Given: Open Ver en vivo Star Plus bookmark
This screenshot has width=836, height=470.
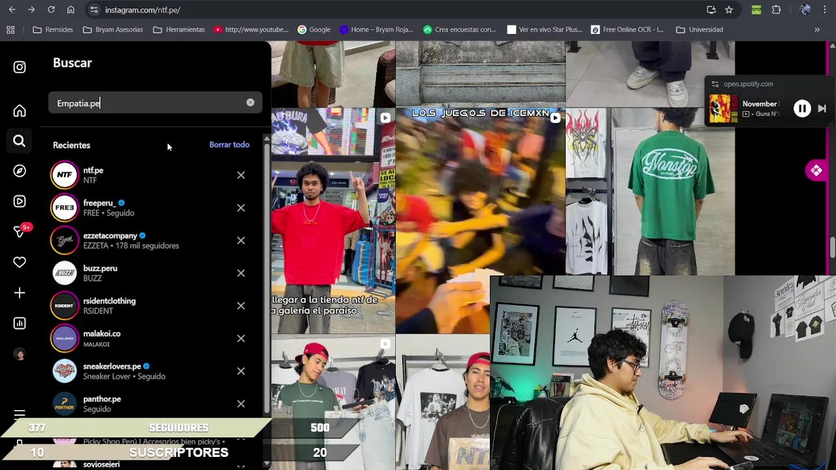Looking at the screenshot, I should click(x=545, y=29).
